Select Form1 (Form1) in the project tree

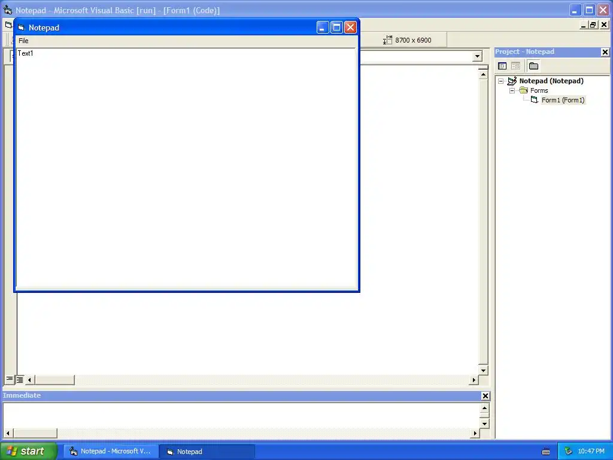coord(563,100)
